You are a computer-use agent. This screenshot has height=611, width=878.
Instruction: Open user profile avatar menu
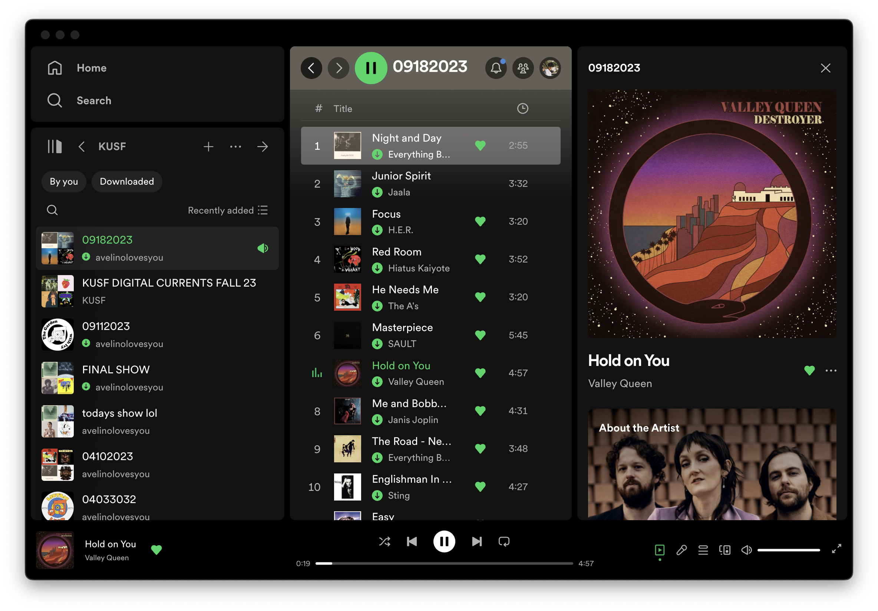(x=550, y=68)
